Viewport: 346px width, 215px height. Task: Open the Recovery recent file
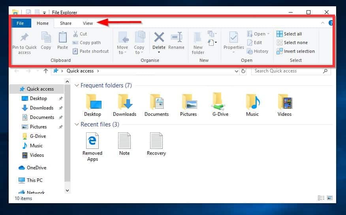tap(156, 144)
